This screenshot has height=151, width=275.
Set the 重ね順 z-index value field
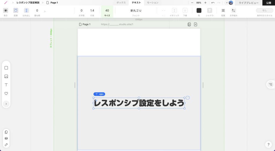37,10
